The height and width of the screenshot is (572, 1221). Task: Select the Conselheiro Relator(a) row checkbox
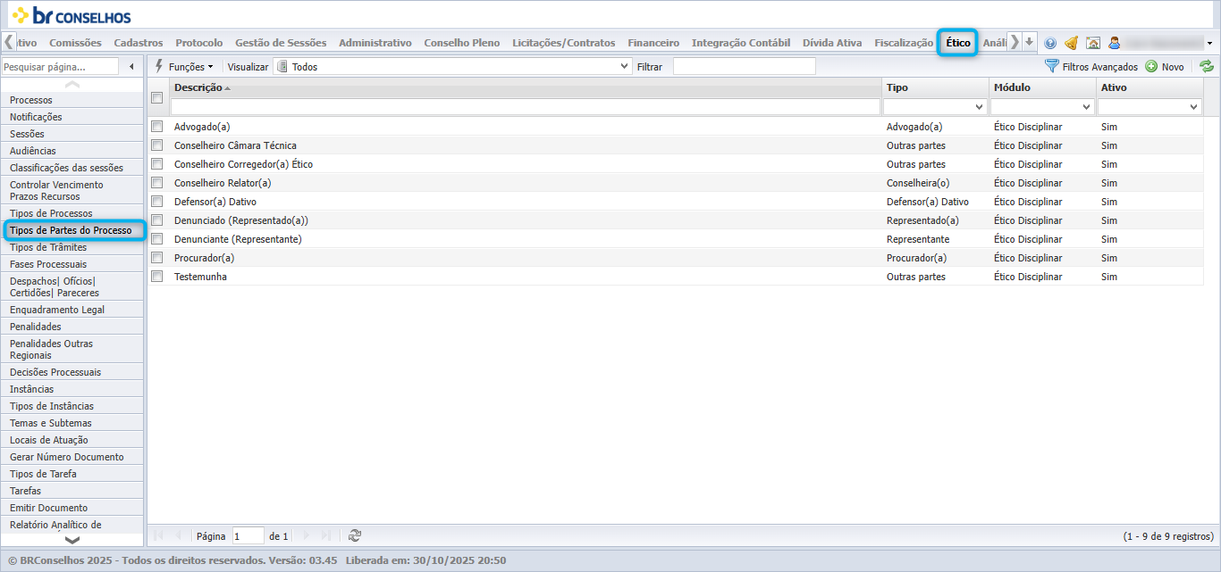(157, 183)
